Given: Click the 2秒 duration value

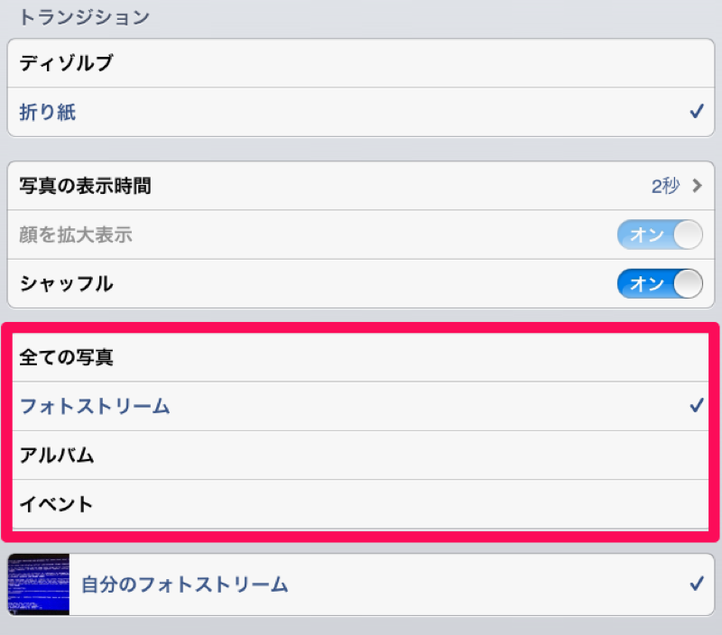Looking at the screenshot, I should [x=665, y=186].
